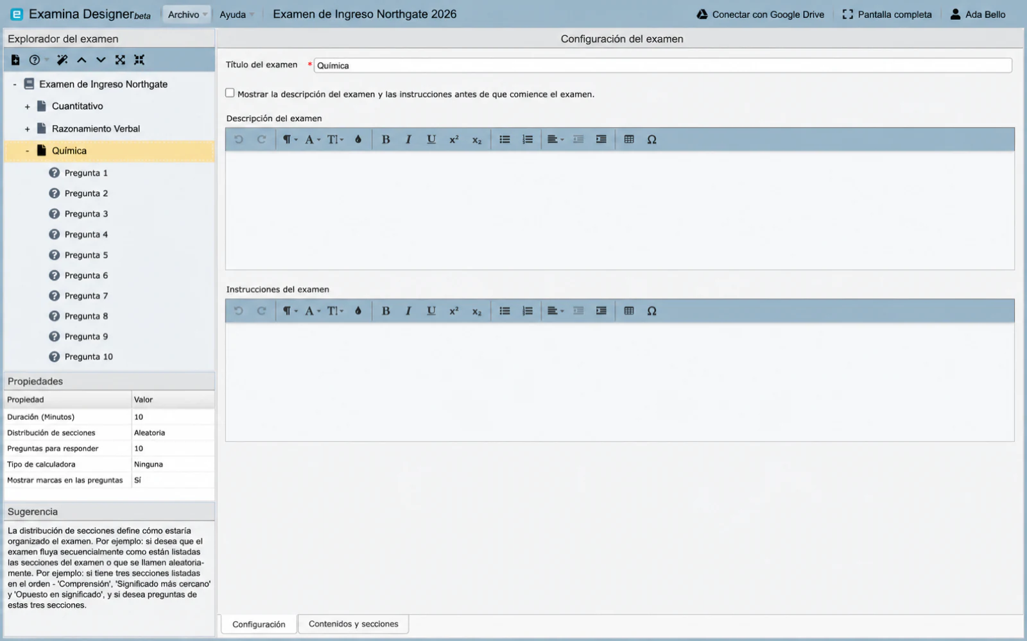Insert numbered list in Instrucciones del examen editor
Screen dimensions: 1027x641
528,311
